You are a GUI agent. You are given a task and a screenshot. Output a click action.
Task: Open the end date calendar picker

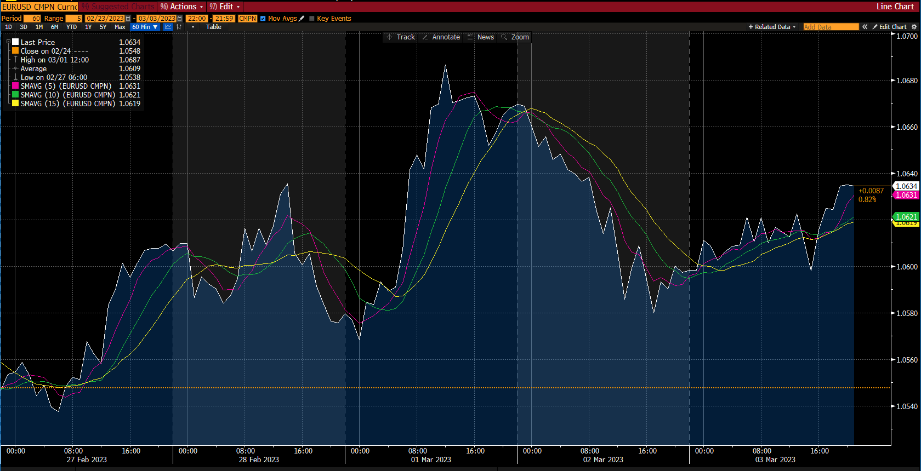click(x=179, y=19)
